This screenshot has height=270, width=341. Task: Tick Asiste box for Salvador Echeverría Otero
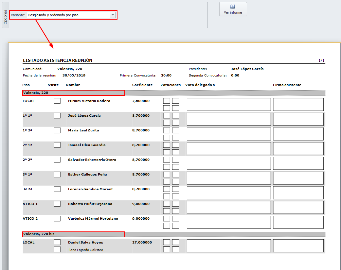tap(57, 160)
